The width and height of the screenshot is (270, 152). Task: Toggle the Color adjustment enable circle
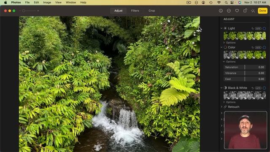coord(265,48)
